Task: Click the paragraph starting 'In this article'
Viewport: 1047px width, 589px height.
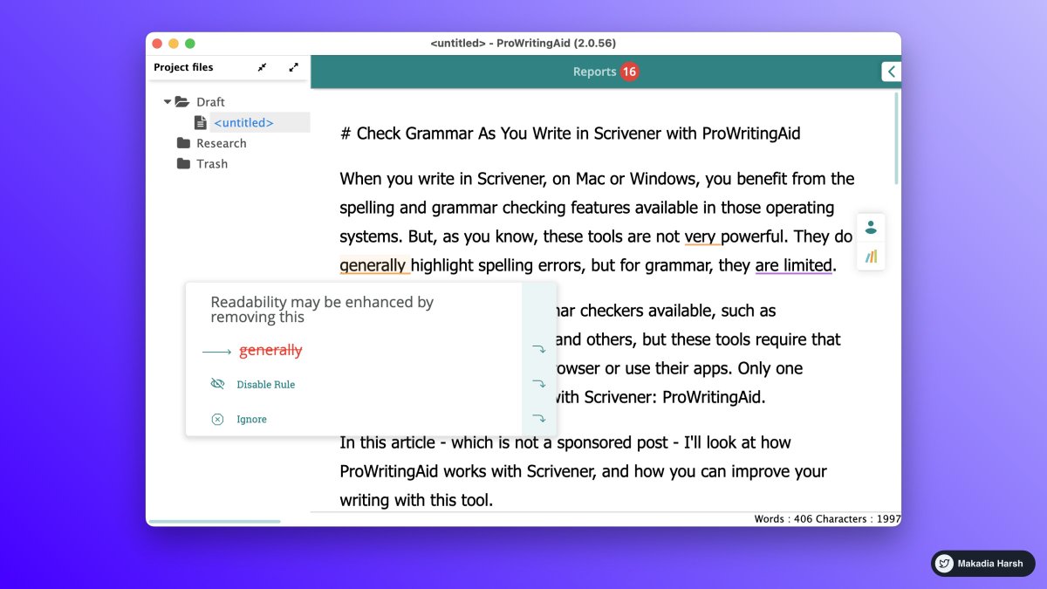Action: click(x=585, y=471)
